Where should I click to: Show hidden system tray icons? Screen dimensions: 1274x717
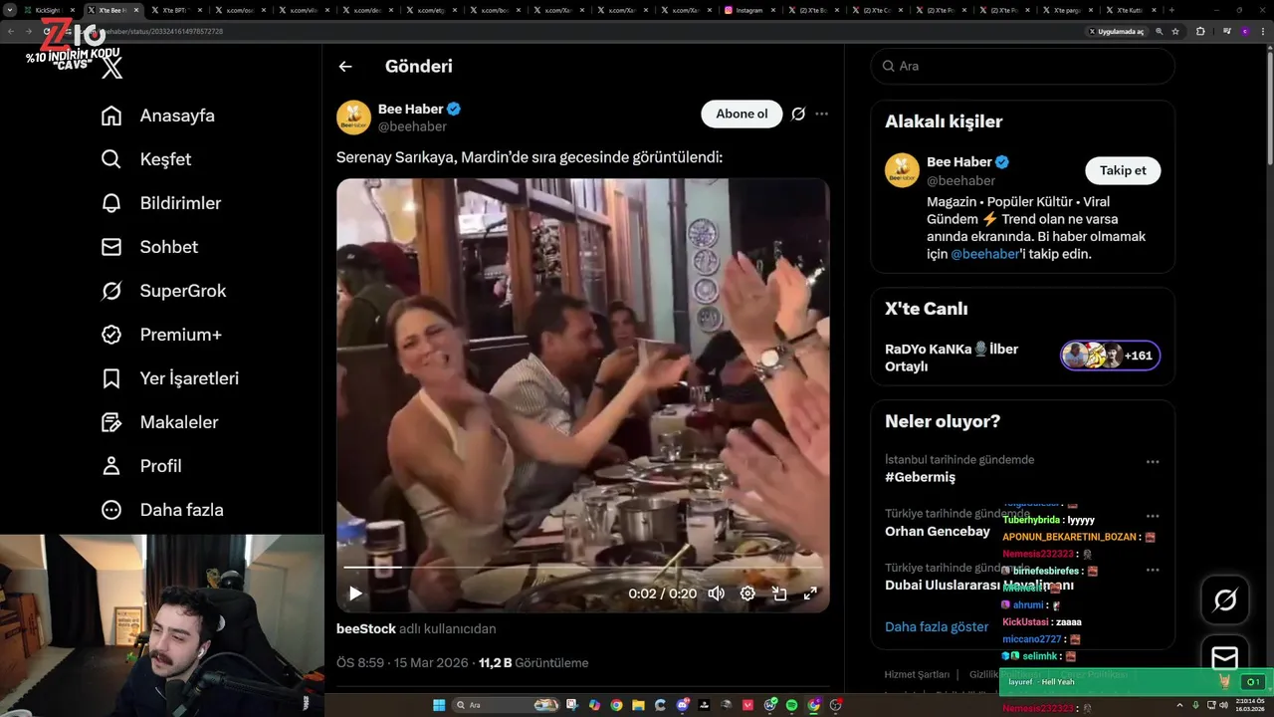(1179, 705)
